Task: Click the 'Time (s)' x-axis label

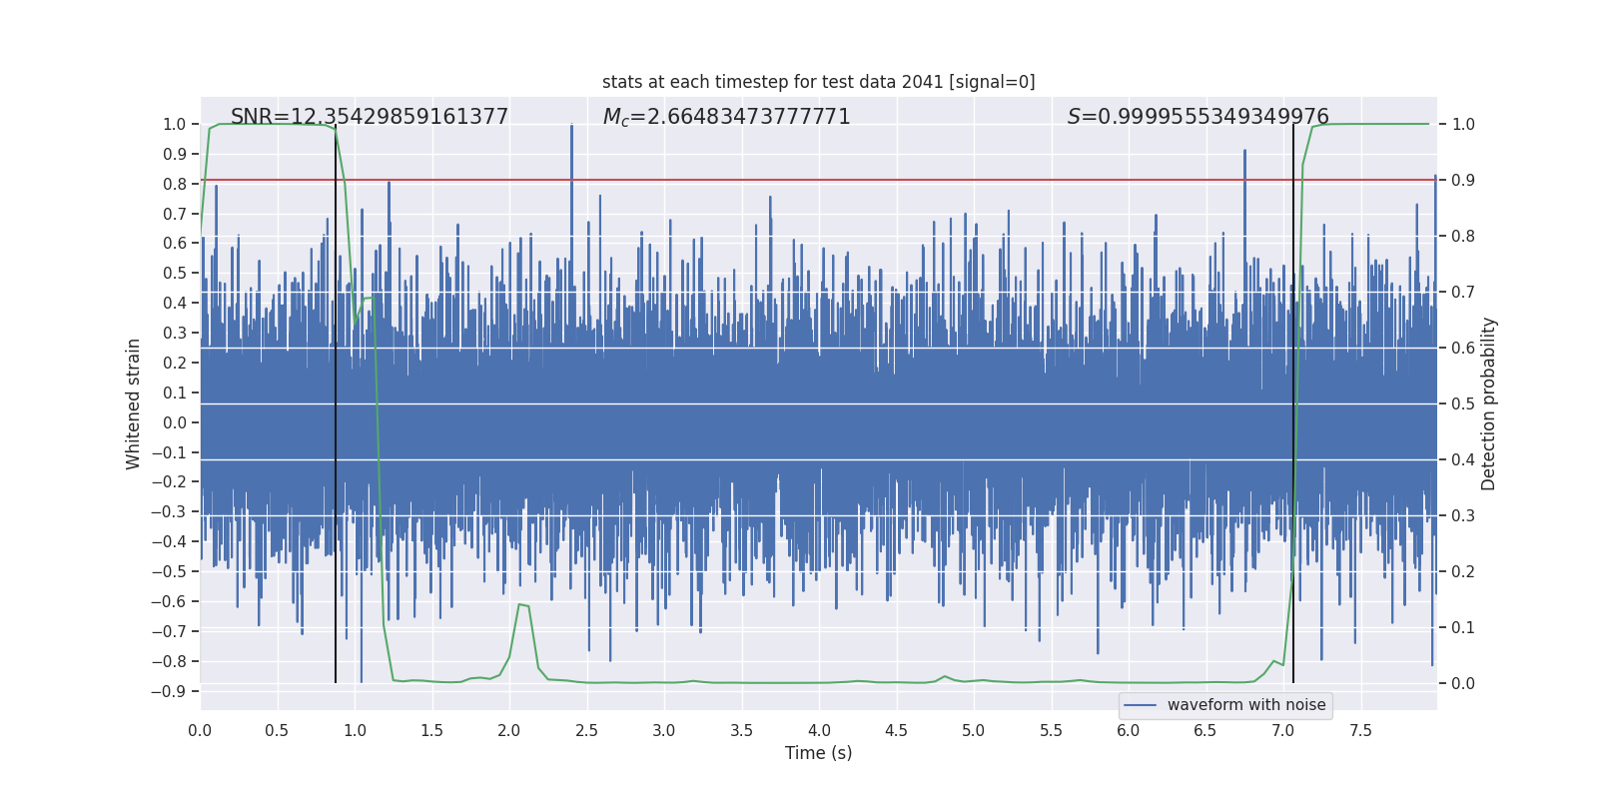Action: pyautogui.click(x=818, y=753)
